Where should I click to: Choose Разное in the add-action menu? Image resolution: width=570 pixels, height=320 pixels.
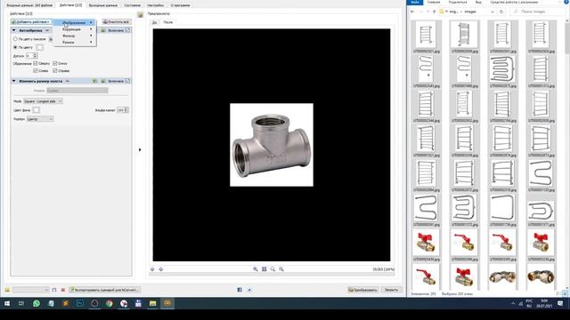(x=75, y=42)
